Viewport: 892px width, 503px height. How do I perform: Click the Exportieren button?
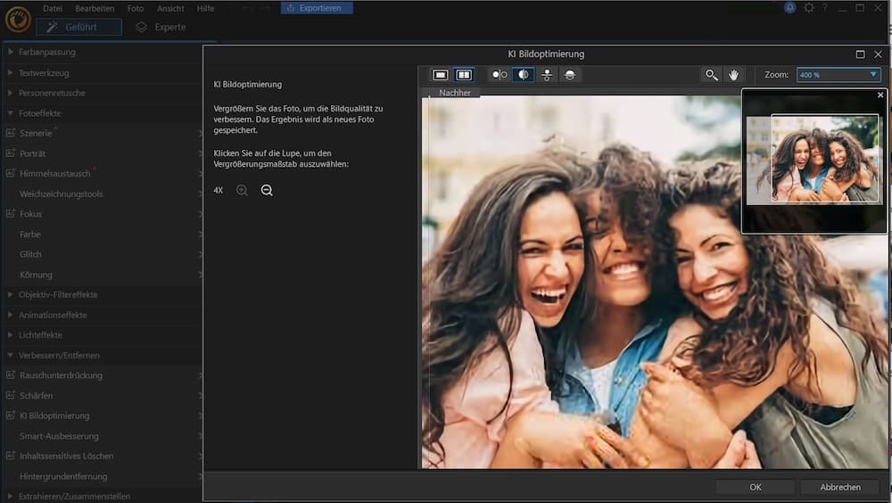coord(317,8)
